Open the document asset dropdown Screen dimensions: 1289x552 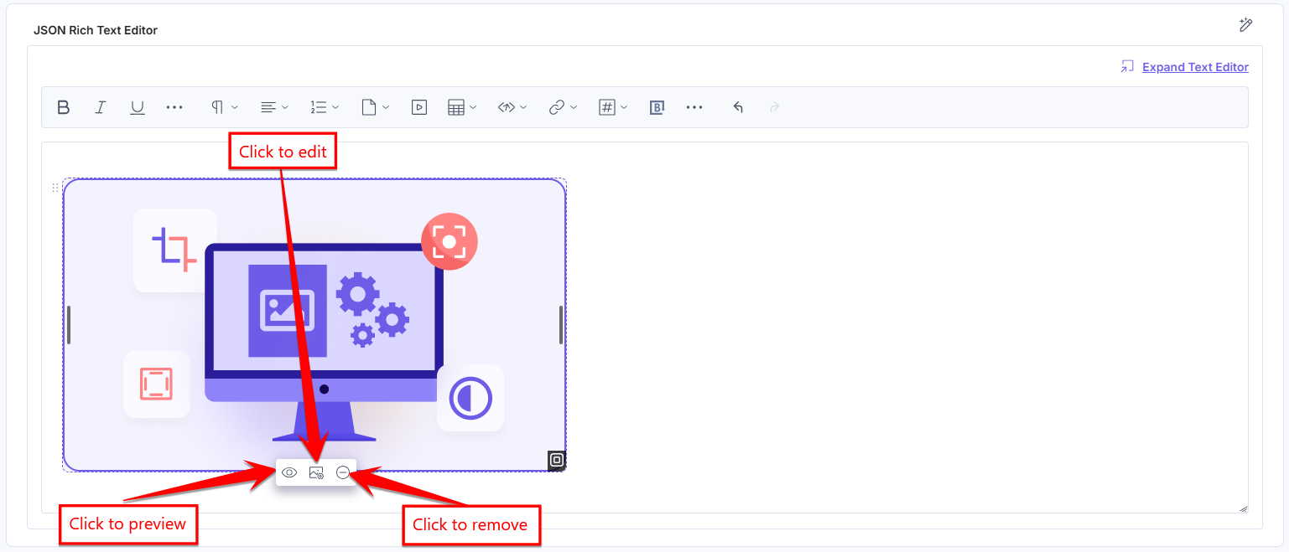[375, 107]
